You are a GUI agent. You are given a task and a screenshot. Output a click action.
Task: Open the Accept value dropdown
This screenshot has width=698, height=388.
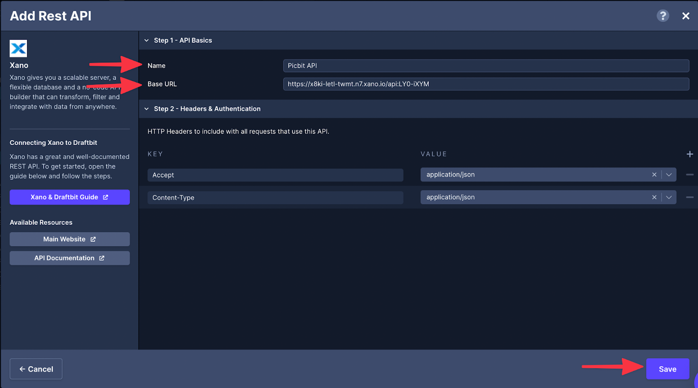(x=669, y=175)
